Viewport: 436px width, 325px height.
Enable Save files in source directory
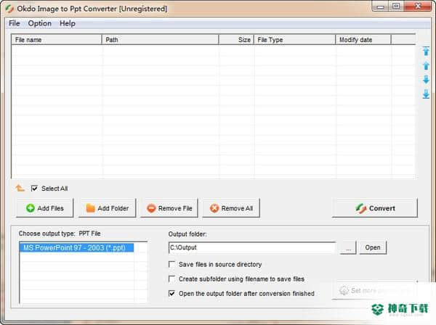(171, 264)
